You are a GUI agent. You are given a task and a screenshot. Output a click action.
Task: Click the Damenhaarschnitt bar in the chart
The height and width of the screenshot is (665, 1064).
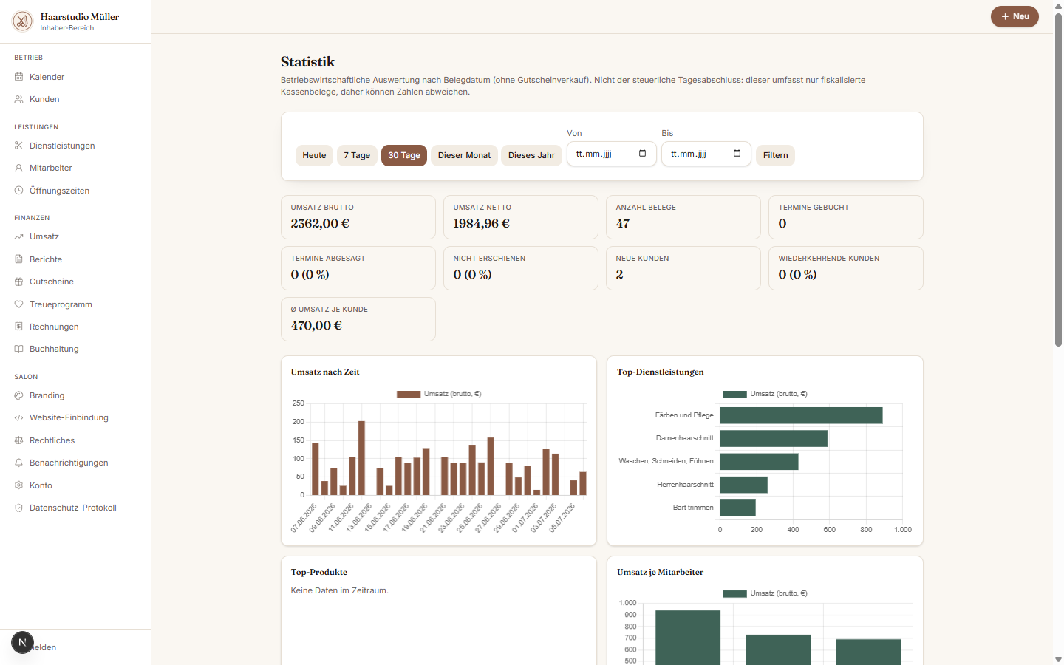(774, 438)
